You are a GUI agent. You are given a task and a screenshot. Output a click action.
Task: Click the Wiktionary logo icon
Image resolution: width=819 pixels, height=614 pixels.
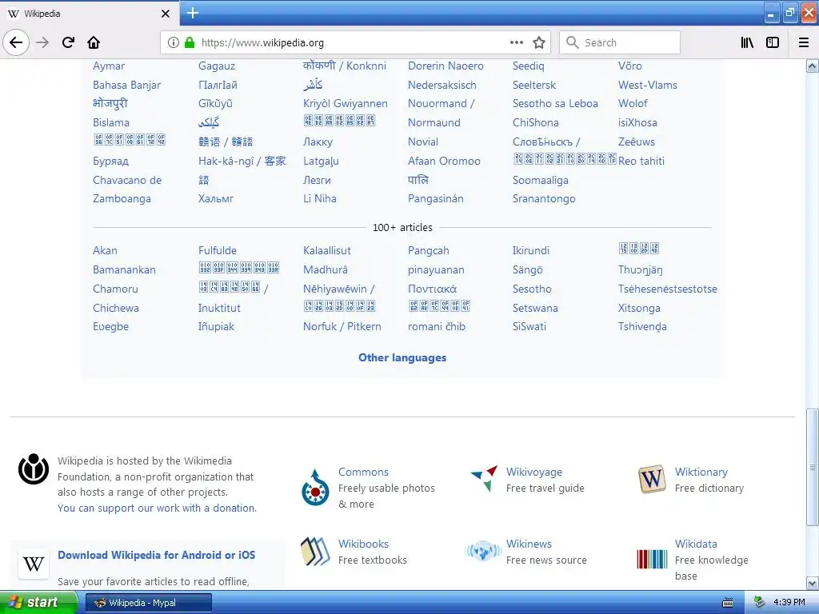(x=652, y=479)
